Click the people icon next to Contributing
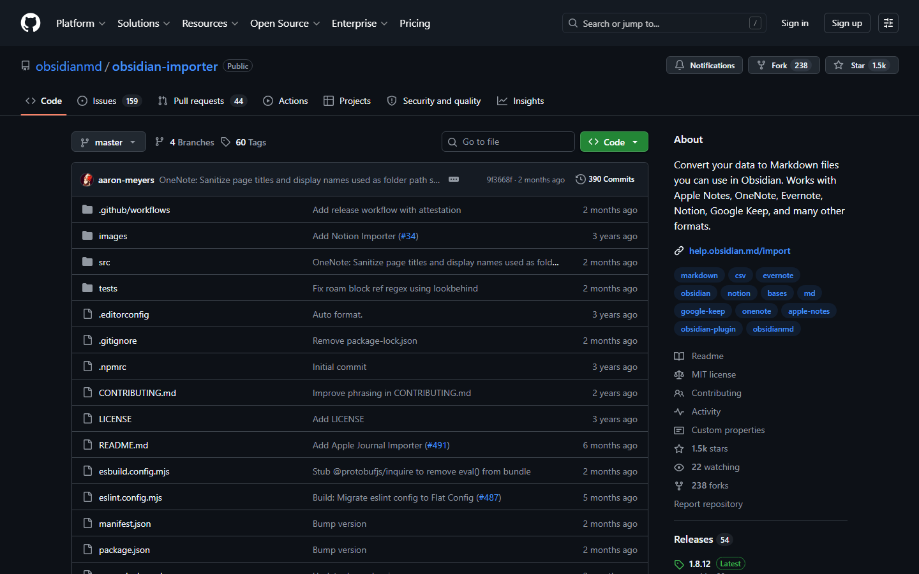The height and width of the screenshot is (574, 919). (679, 393)
